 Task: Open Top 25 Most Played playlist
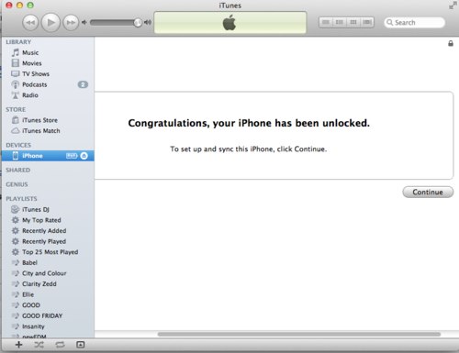coord(48,252)
